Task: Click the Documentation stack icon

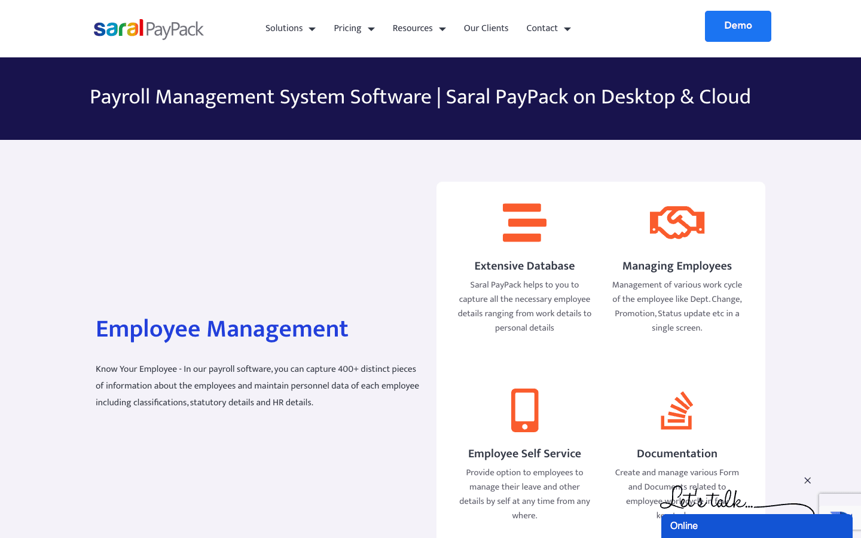Action: 677,410
